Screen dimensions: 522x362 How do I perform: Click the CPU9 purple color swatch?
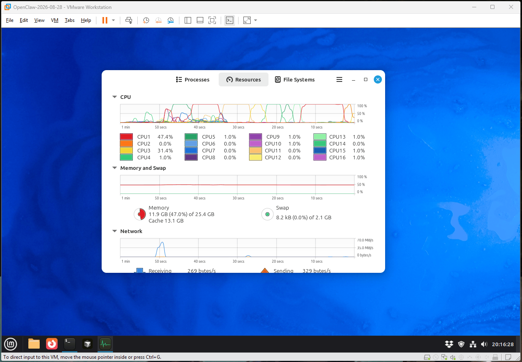click(256, 137)
